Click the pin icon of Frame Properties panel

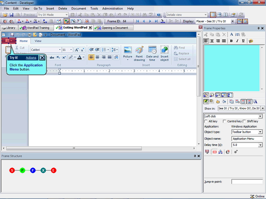click(x=259, y=28)
